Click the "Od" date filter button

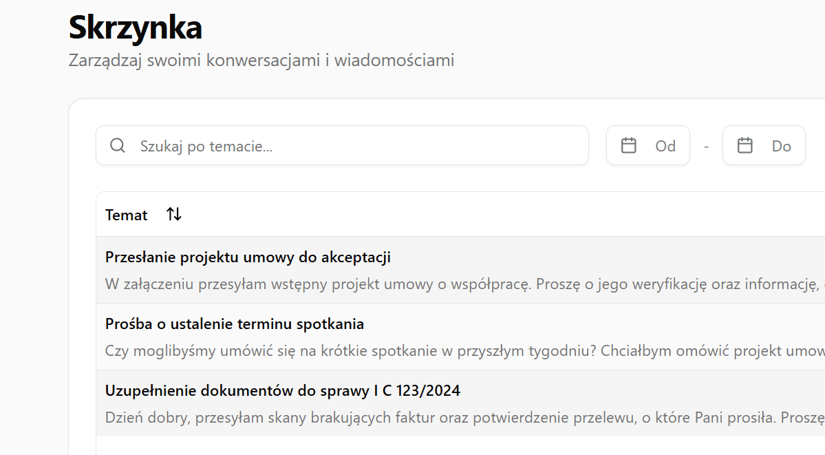coord(647,145)
